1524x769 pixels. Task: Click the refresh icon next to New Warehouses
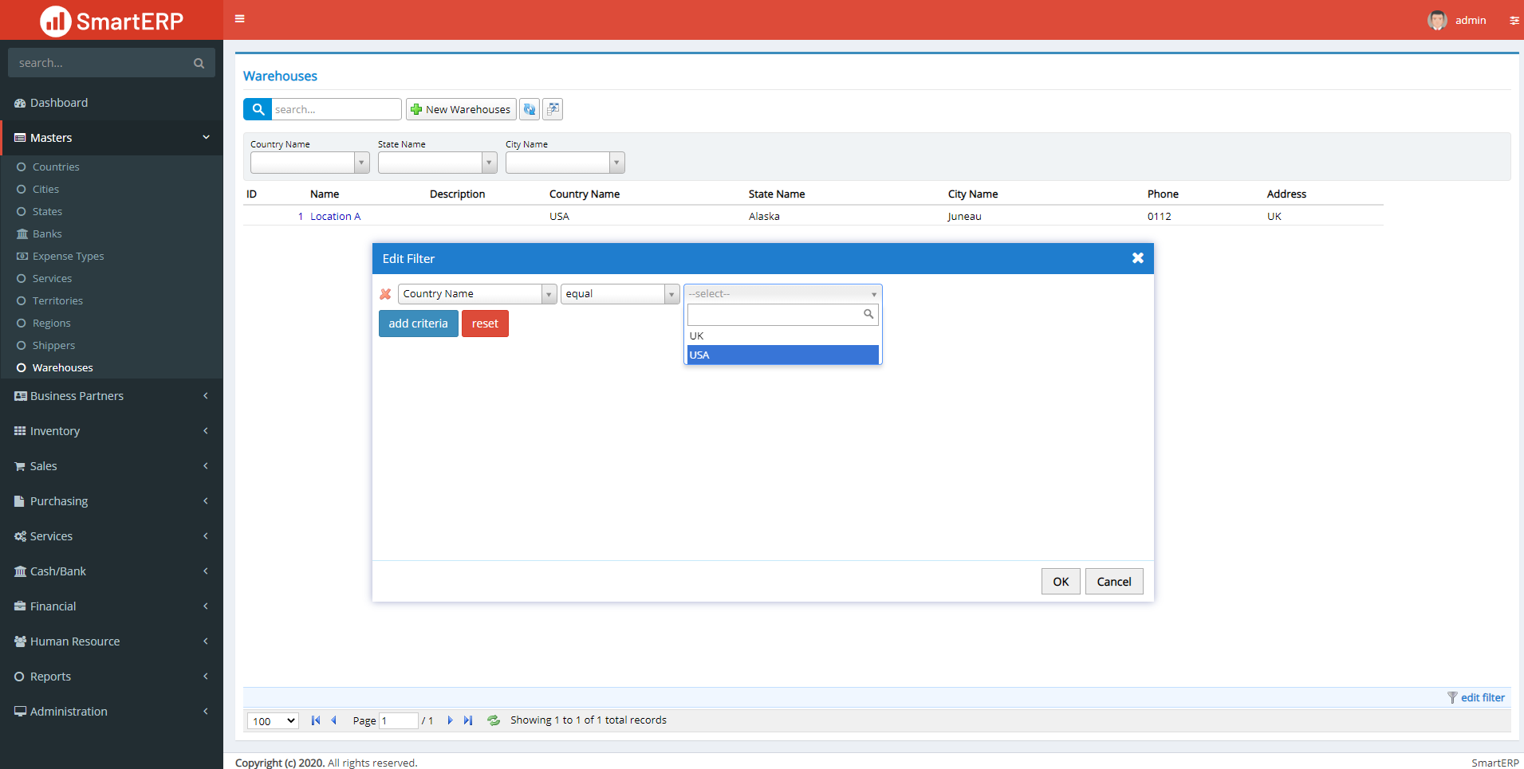[x=530, y=109]
